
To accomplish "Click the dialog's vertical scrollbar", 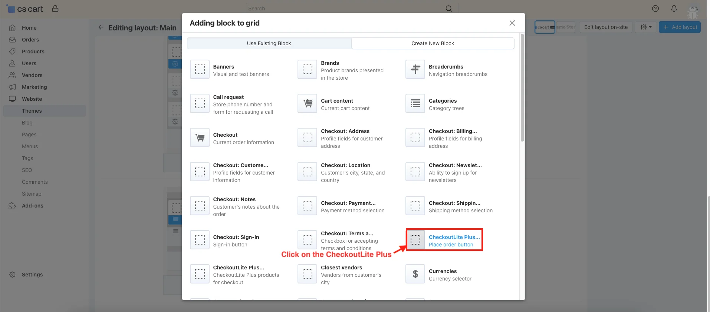I will tap(522, 89).
